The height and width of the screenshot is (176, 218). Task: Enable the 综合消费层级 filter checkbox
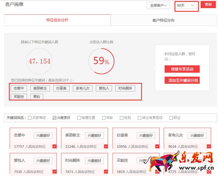point(139,118)
